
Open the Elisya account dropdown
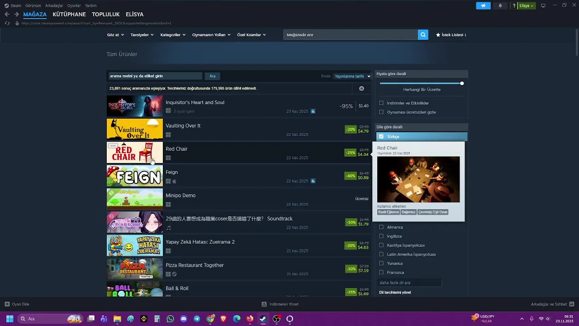527,5
